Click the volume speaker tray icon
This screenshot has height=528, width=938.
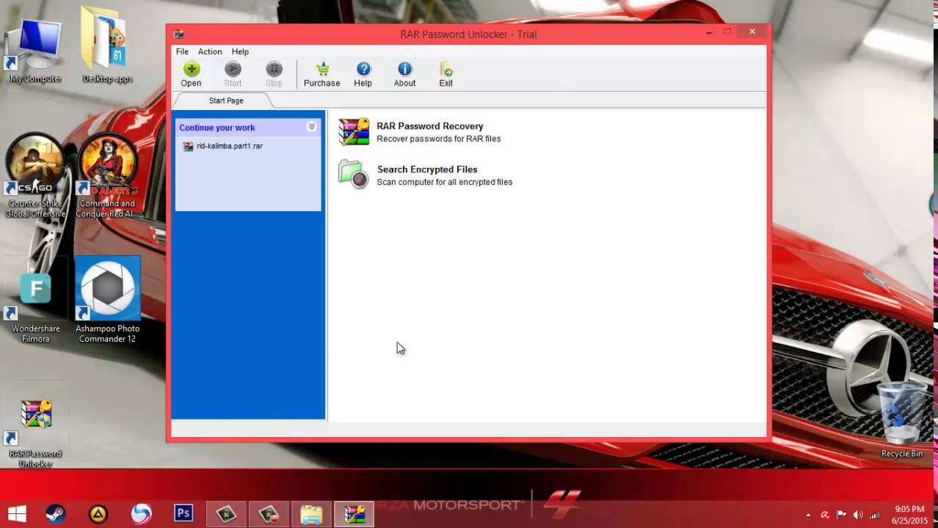858,515
